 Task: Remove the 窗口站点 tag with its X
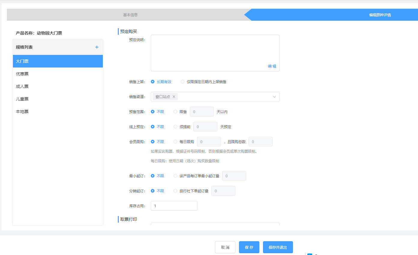point(174,97)
